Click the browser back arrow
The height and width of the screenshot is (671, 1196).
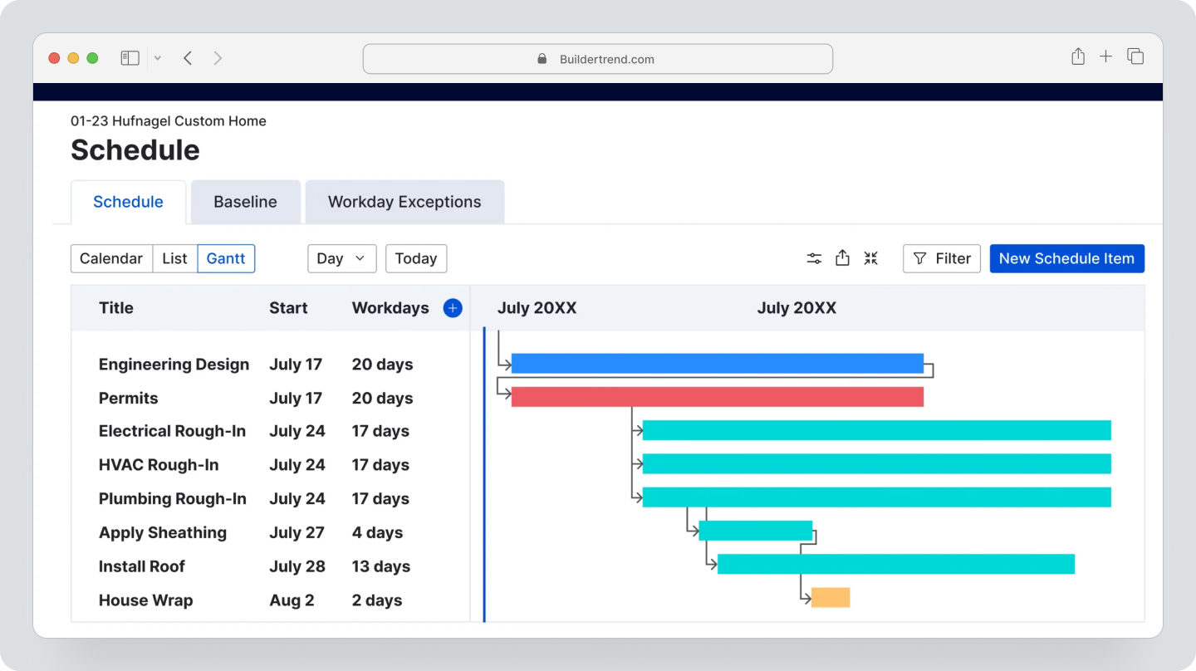(x=188, y=57)
